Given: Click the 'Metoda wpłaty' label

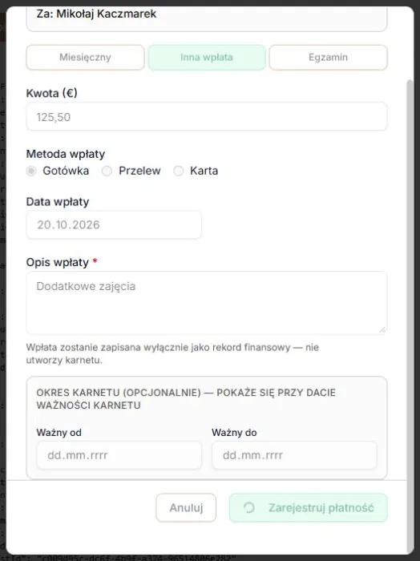Looking at the screenshot, I should click(66, 154).
